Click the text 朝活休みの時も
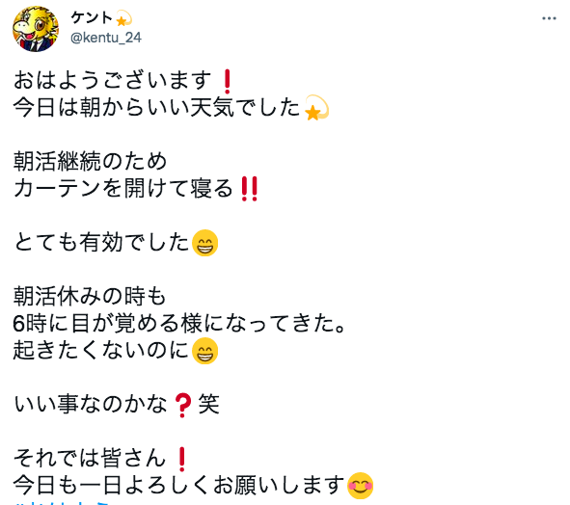 [90, 296]
